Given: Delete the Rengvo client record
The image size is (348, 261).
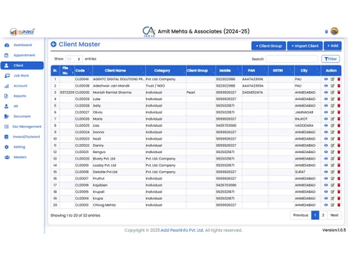Looking at the screenshot, I should [339, 152].
